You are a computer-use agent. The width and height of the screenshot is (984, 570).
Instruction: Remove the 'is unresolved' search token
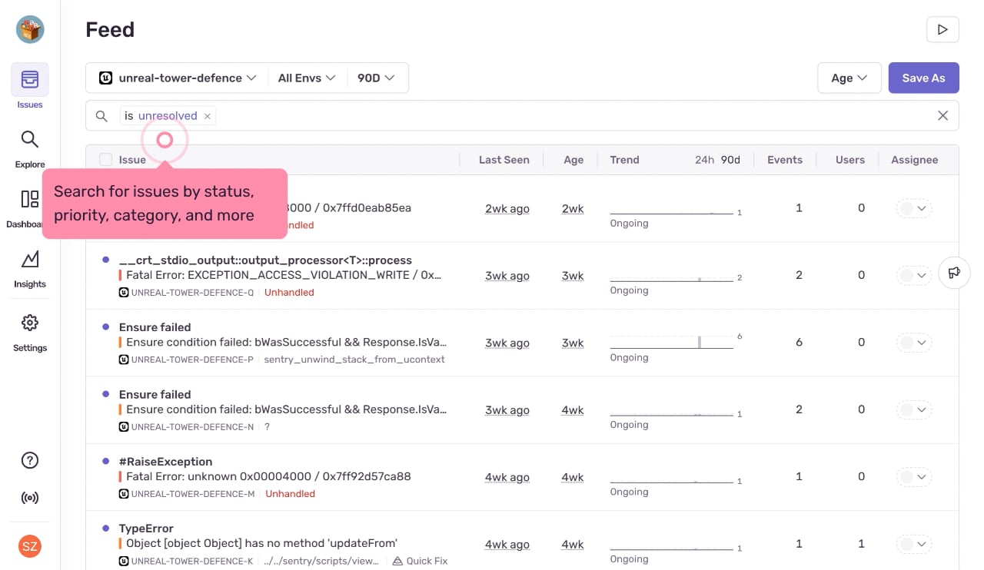coord(207,116)
